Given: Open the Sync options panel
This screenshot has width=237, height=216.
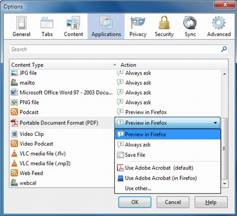Looking at the screenshot, I should point(190,27).
